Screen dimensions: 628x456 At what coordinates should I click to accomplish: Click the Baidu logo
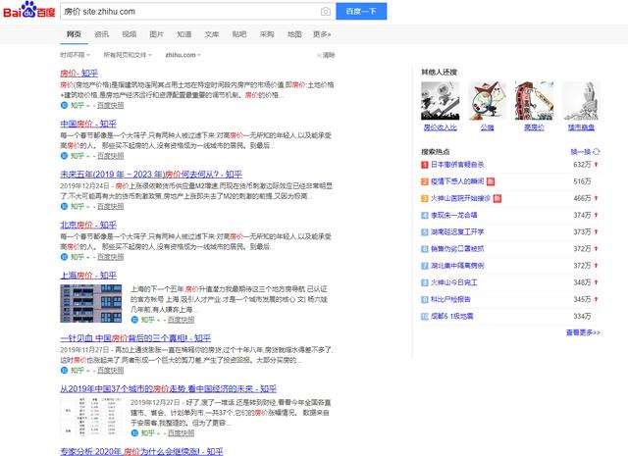pyautogui.click(x=28, y=10)
